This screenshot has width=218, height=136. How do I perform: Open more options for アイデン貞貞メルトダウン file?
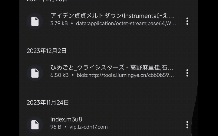[x=187, y=21]
